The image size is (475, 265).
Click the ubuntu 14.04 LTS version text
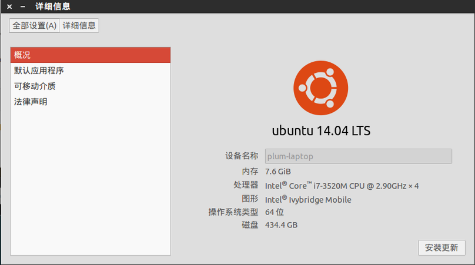pyautogui.click(x=321, y=130)
